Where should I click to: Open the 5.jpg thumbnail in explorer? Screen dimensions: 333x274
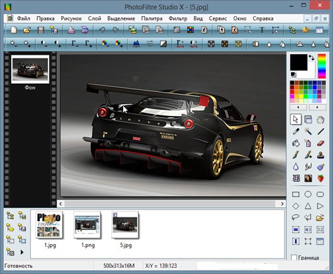click(x=125, y=225)
